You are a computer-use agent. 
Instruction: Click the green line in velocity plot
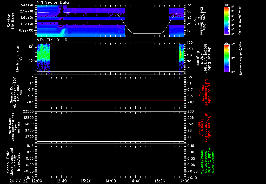click(x=110, y=165)
